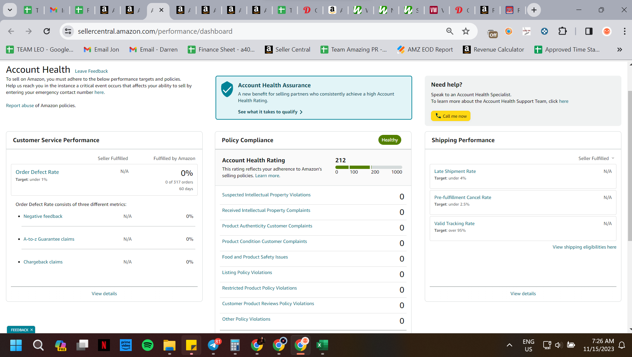This screenshot has height=357, width=632.
Task: Open Telegram from the taskbar
Action: coord(214,345)
